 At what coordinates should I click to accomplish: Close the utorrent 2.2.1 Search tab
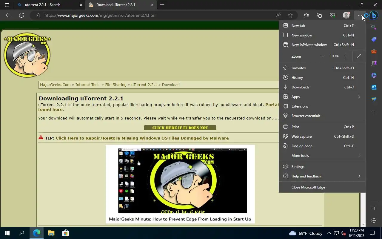click(x=81, y=5)
